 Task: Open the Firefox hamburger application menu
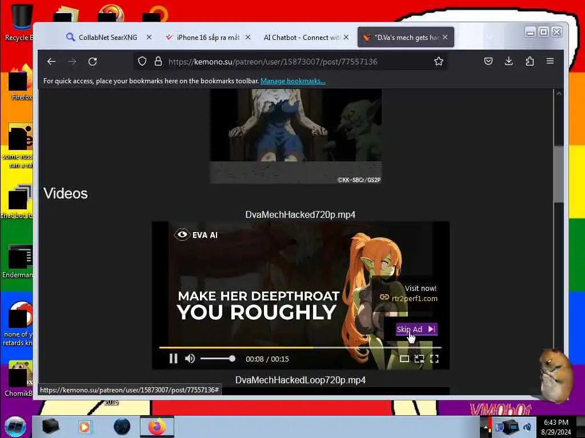550,62
